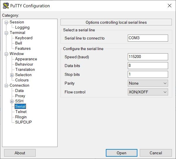Image resolution: width=176 pixels, height=159 pixels.
Task: Click the Cancel button
Action: (156, 153)
